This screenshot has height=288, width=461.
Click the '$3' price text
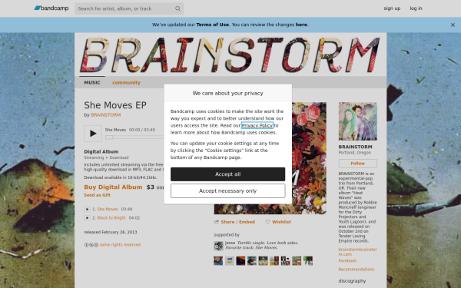click(x=151, y=187)
